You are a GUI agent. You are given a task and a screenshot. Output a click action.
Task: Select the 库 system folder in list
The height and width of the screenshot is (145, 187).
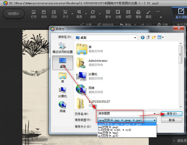point(90,49)
